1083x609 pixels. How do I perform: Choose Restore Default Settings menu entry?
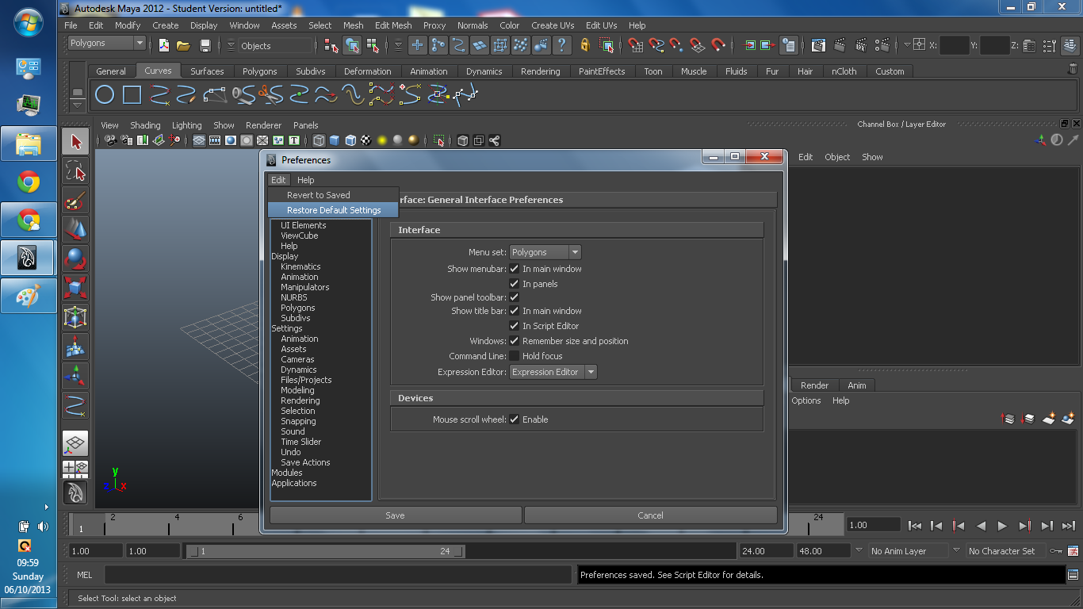tap(333, 210)
